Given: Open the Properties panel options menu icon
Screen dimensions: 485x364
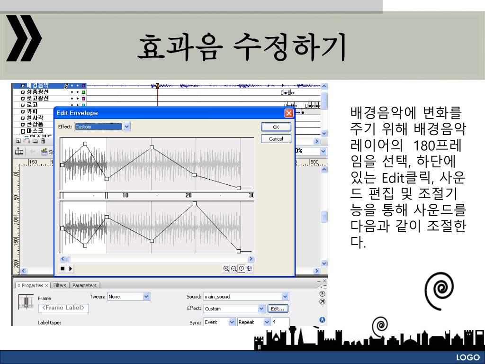Looking at the screenshot, I should 323,287.
